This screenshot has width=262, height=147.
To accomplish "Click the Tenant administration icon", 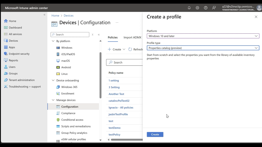I will [x=6, y=80].
